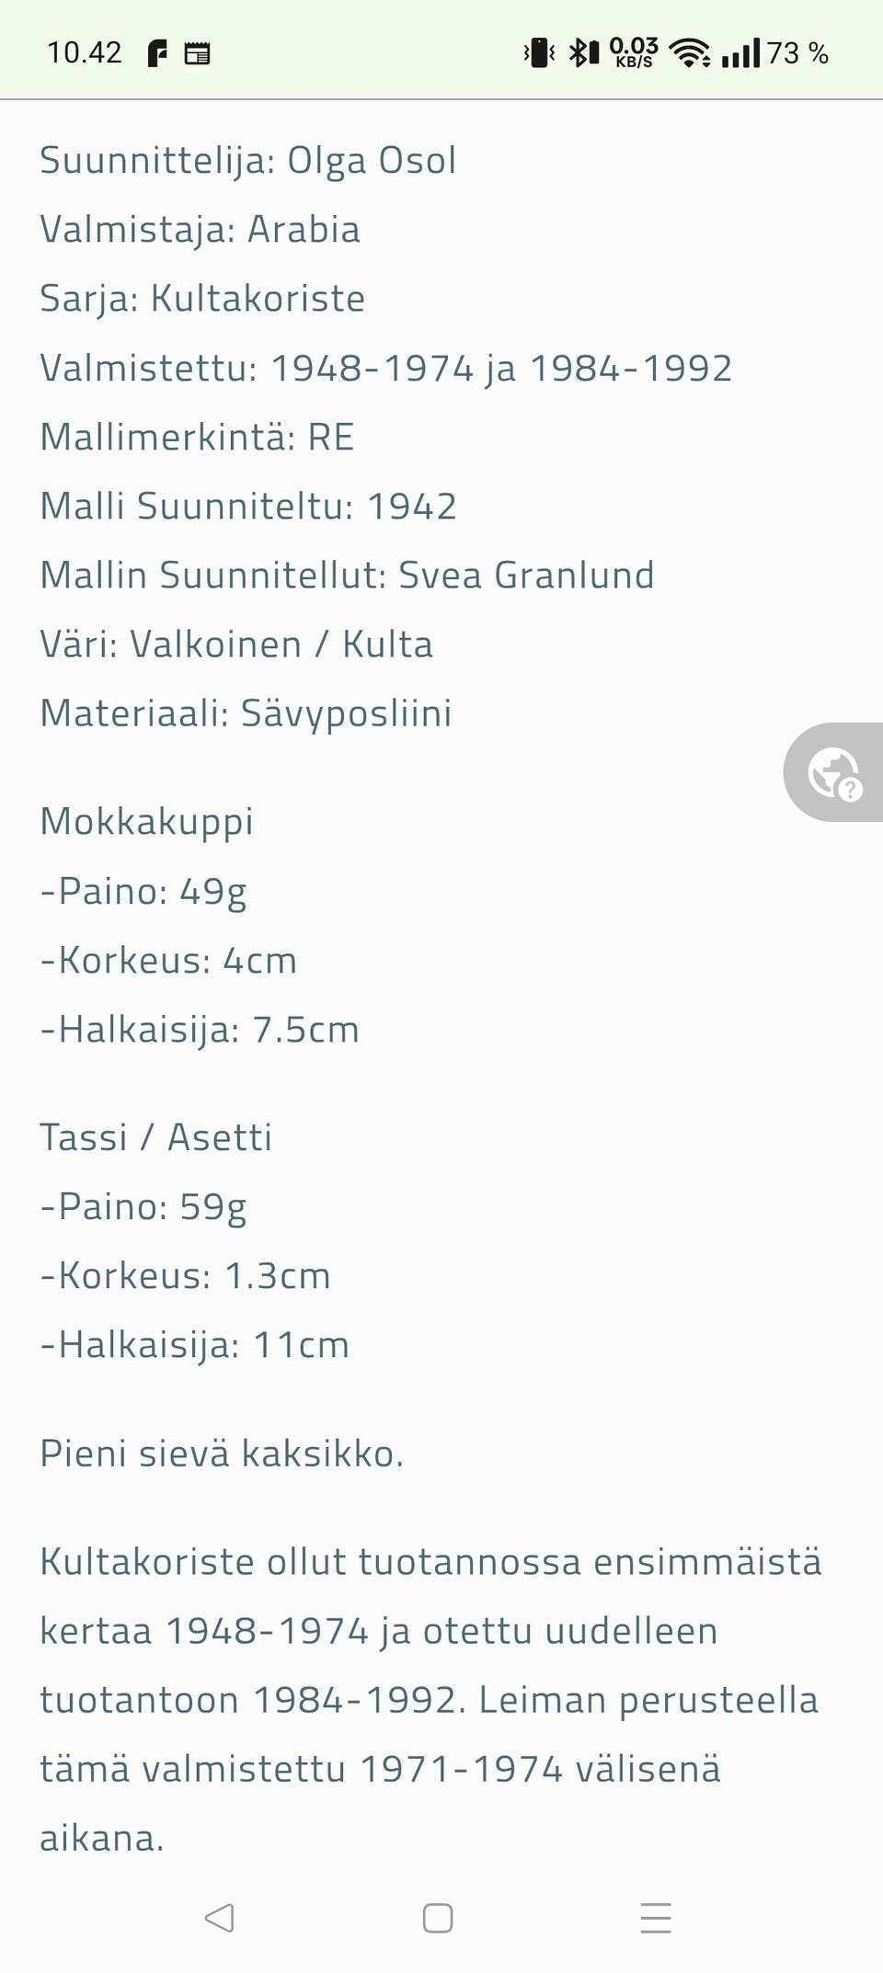Tap the KB/S network speed indicator
This screenshot has height=1973, width=883.
(x=634, y=53)
